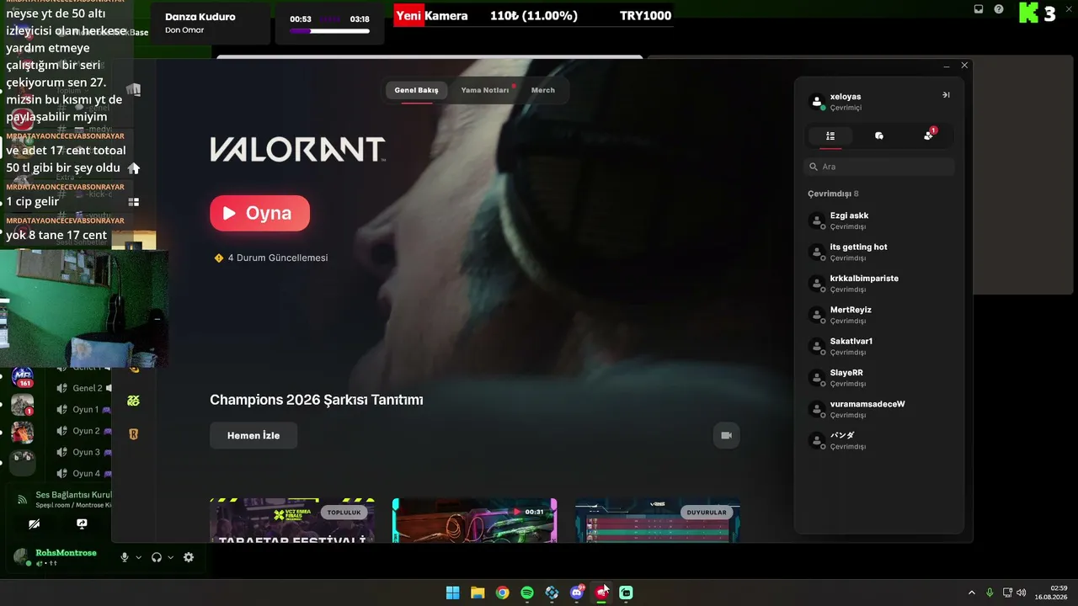This screenshot has width=1078, height=606.
Task: Open the Taraftar Festivali news thumbnail
Action: point(292,520)
